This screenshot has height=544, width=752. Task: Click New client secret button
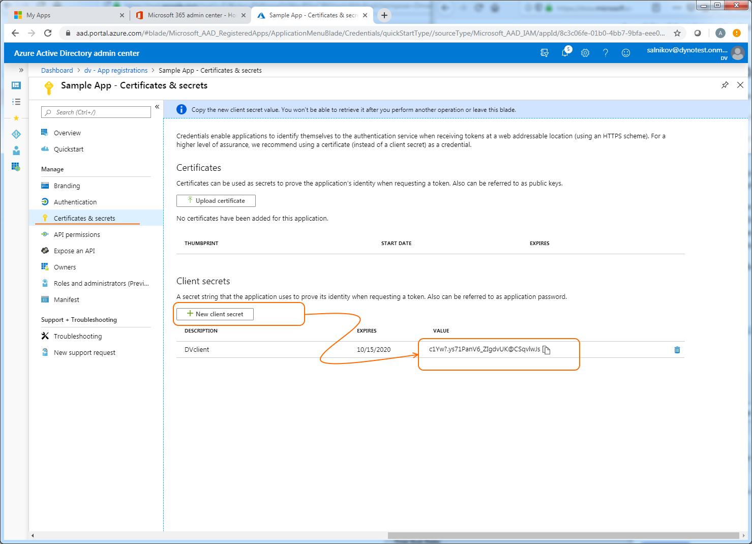point(215,314)
